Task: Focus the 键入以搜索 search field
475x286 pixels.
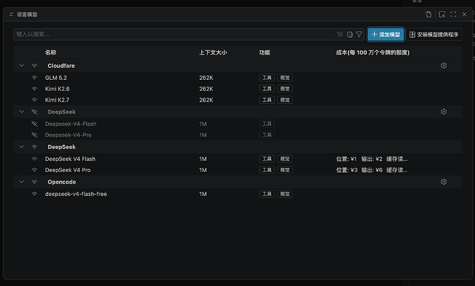Action: point(174,34)
